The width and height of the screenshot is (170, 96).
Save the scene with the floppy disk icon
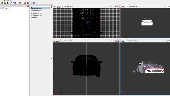pos(8,3)
